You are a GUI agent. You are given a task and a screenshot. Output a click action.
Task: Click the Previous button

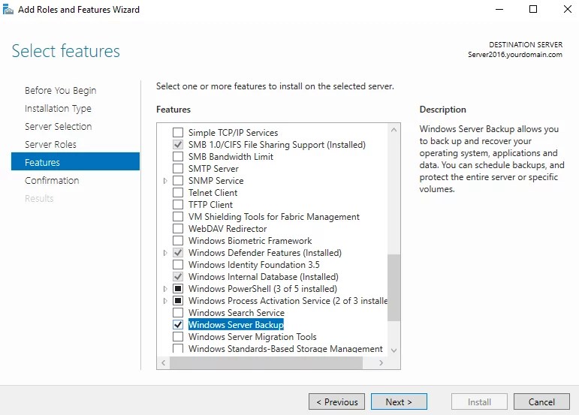click(336, 401)
